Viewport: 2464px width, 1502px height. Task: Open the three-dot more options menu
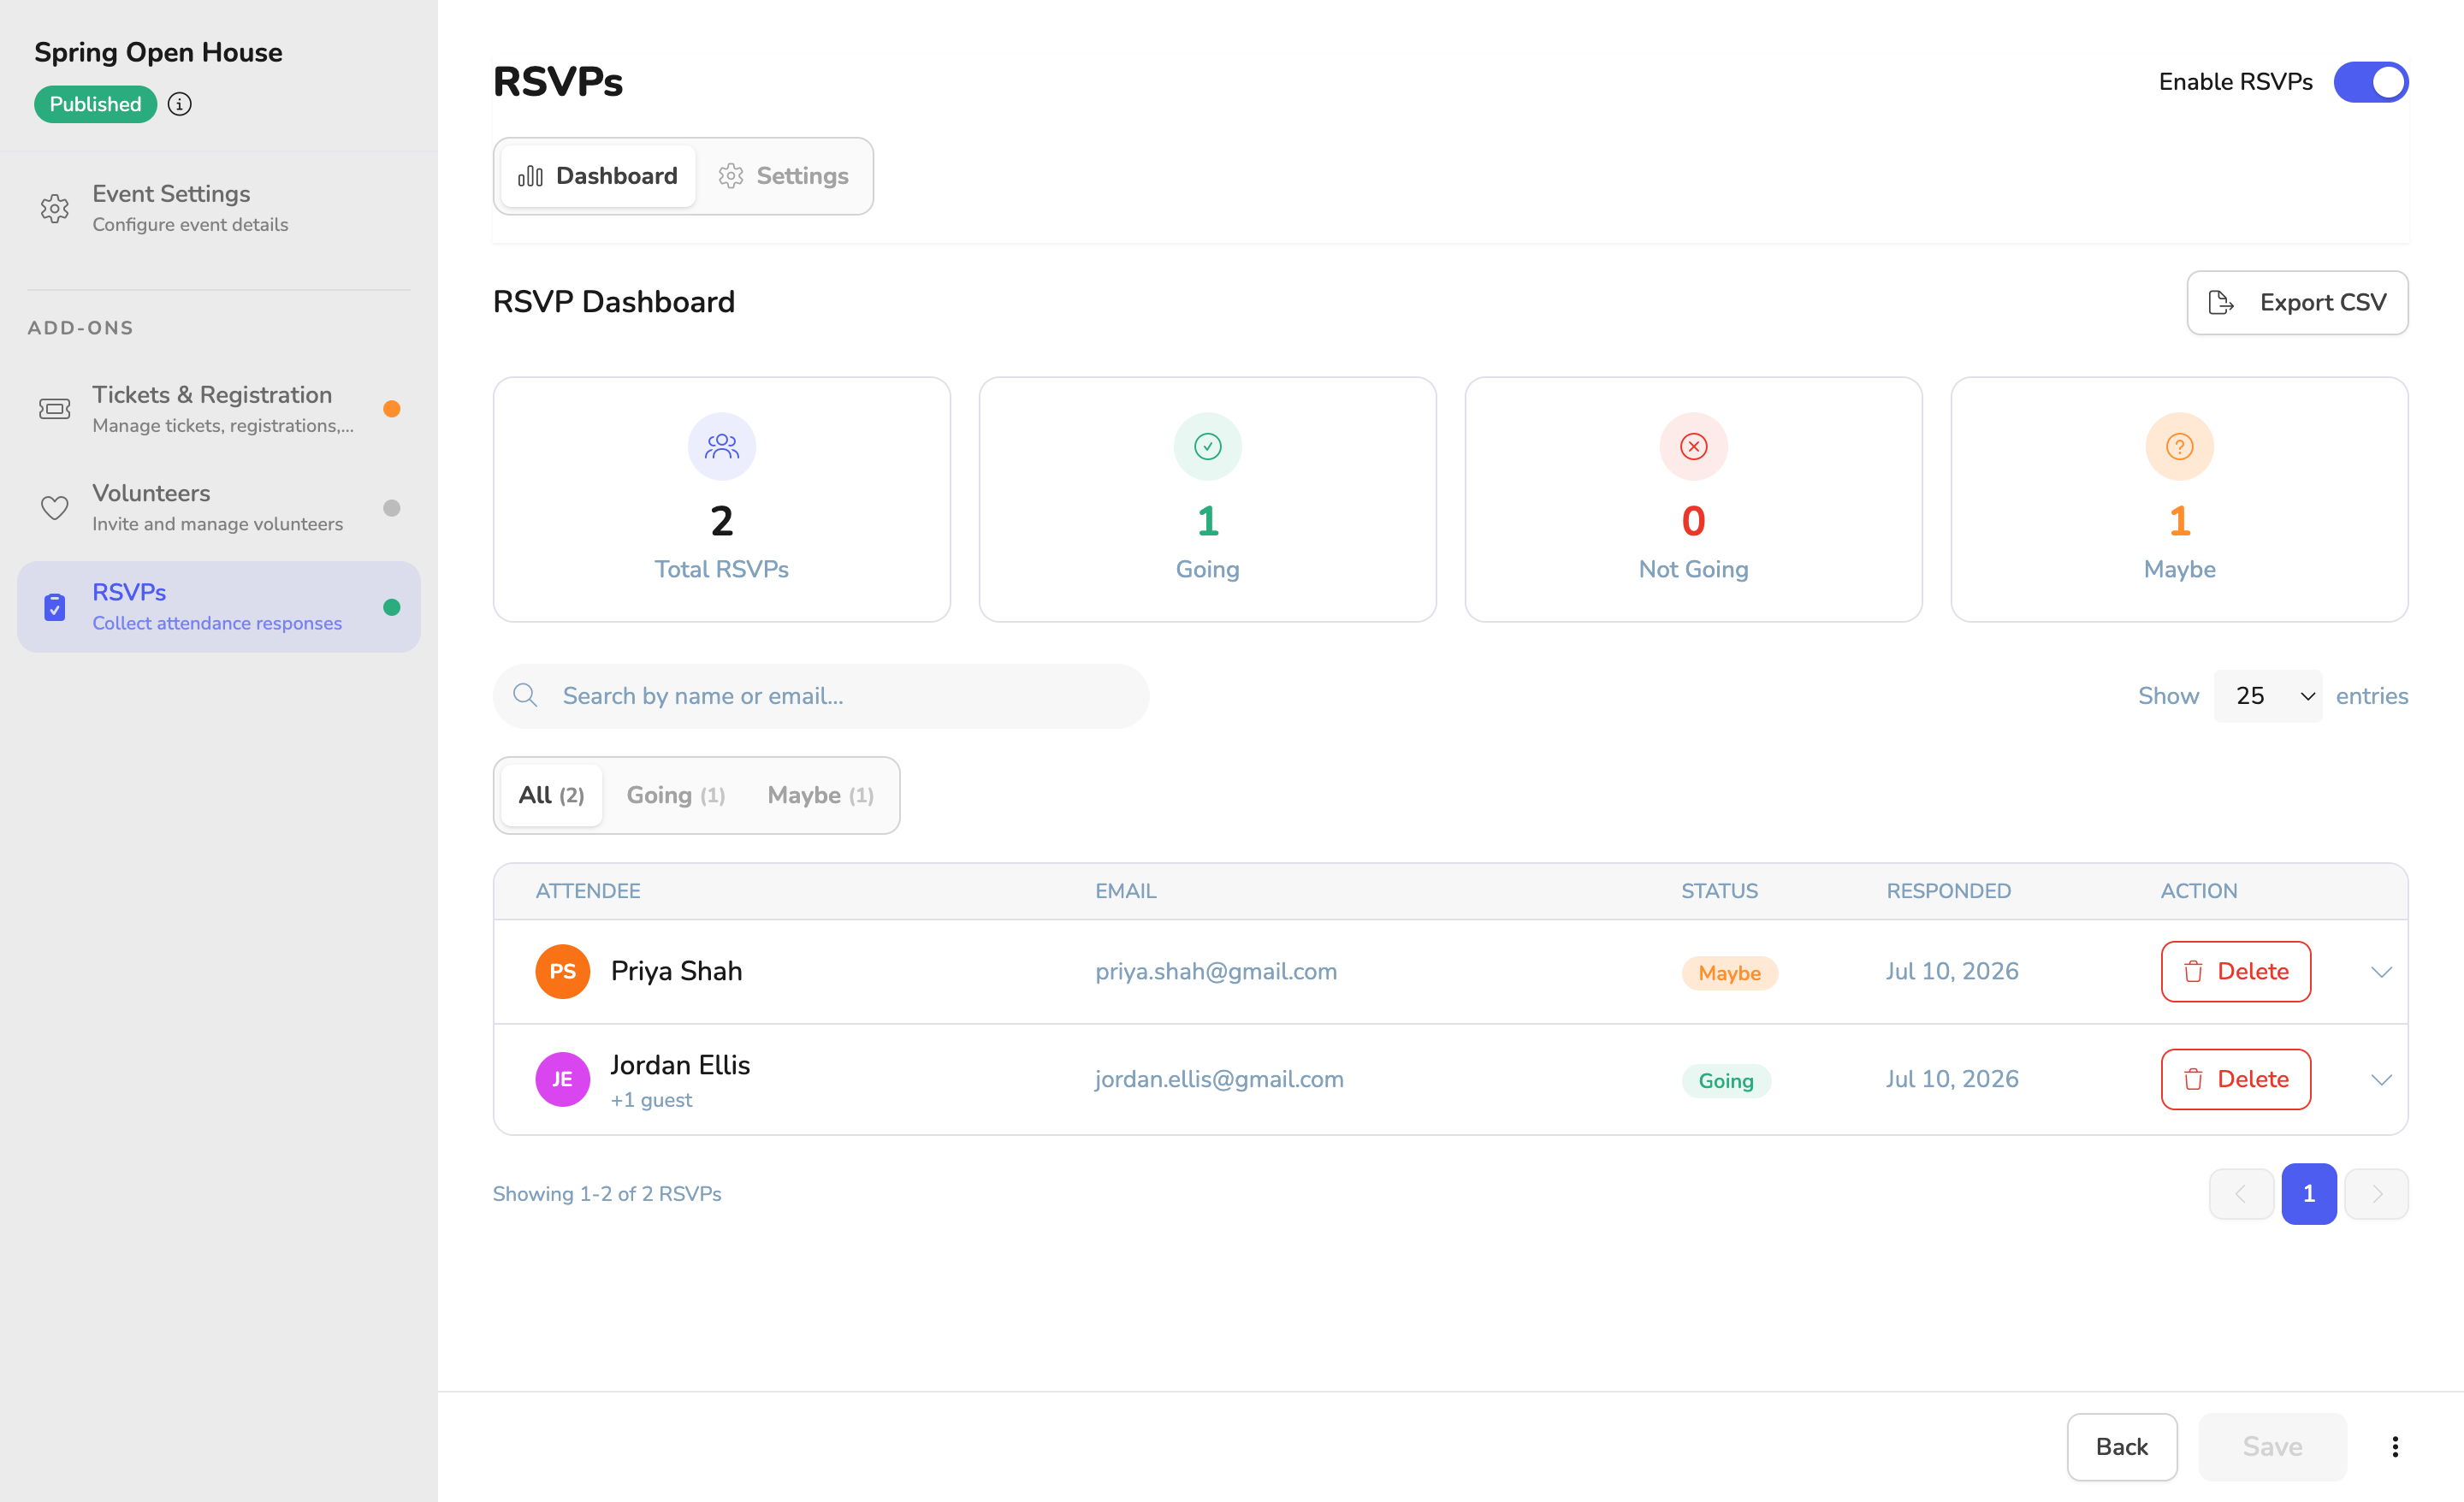(2395, 1446)
